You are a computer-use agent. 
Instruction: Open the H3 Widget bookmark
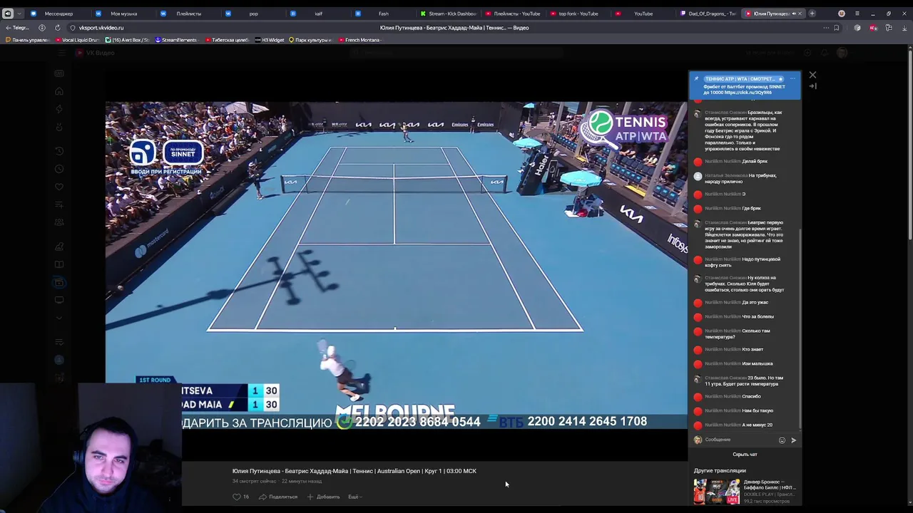tap(270, 40)
